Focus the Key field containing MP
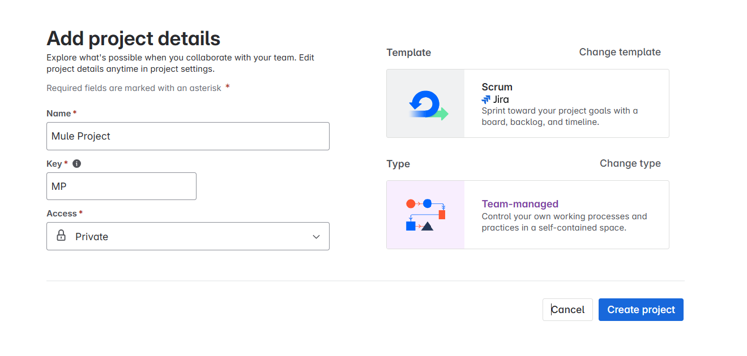This screenshot has height=356, width=747. point(121,186)
